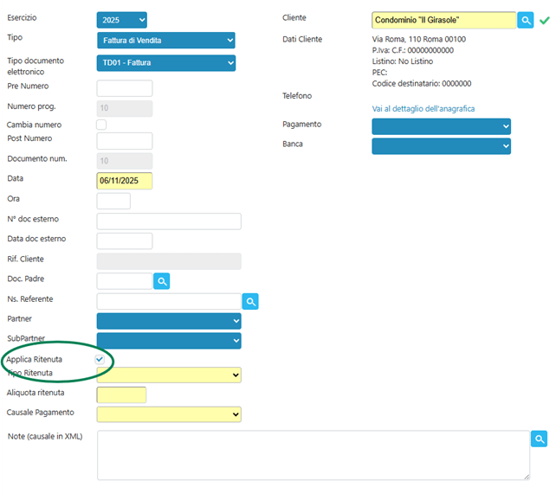Open the Banca dropdown list
This screenshot has width=556, height=500.
441,146
